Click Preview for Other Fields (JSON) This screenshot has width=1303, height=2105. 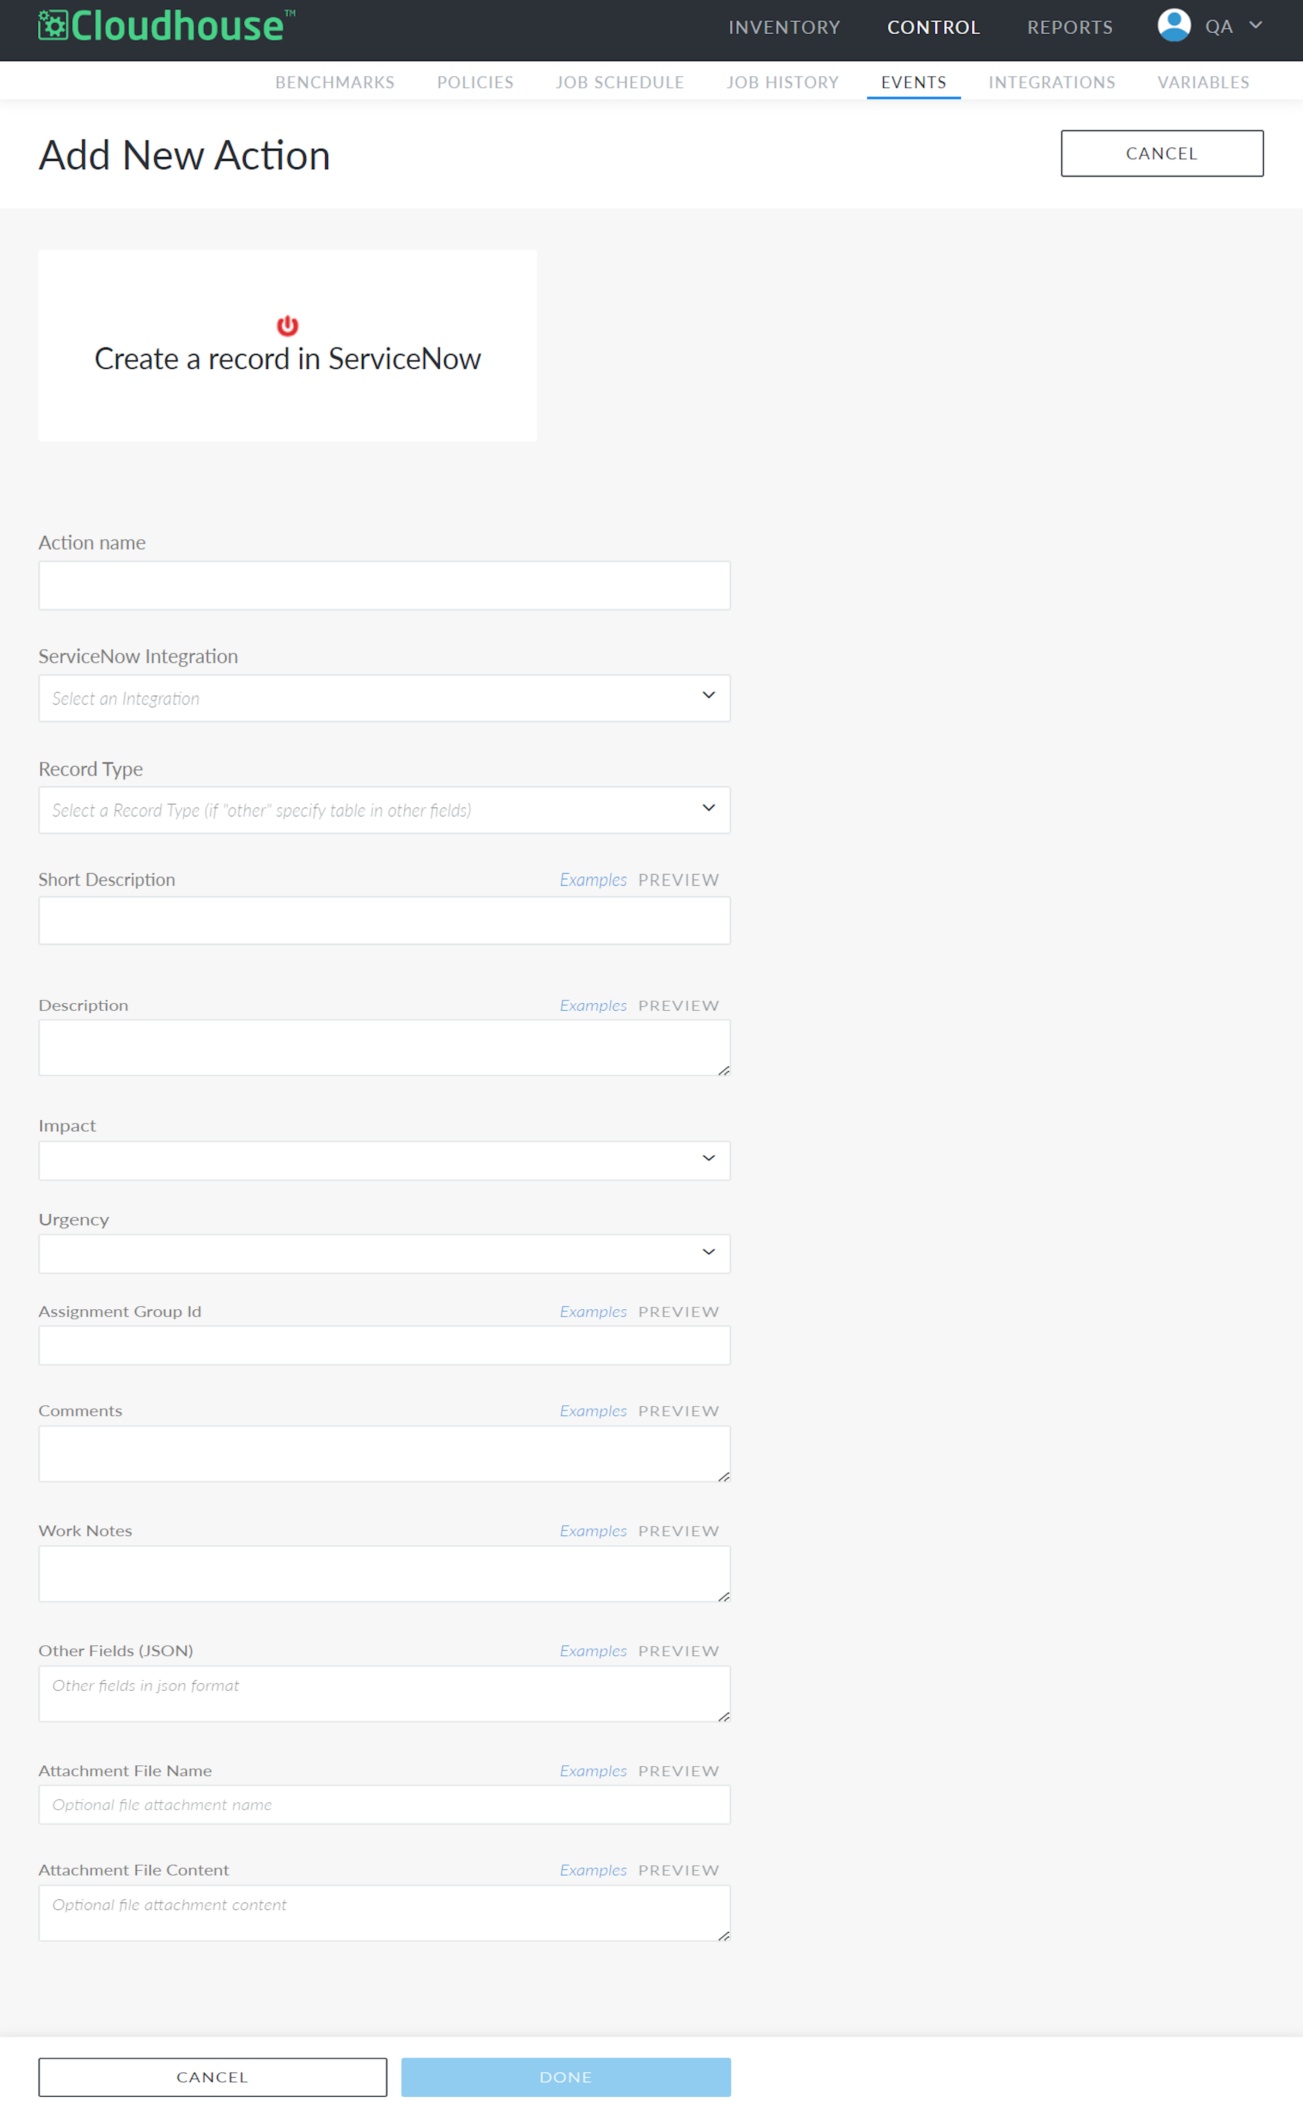pos(678,1651)
